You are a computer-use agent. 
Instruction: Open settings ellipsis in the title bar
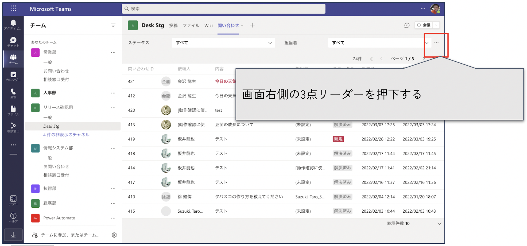423,9
